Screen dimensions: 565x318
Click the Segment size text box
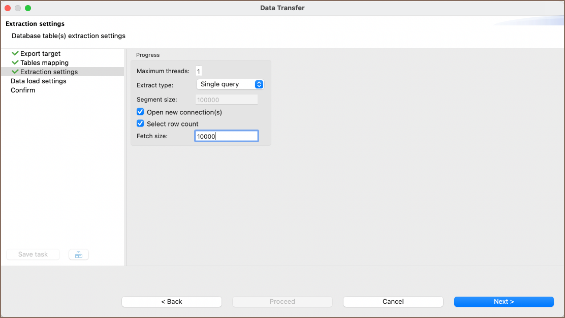(227, 100)
